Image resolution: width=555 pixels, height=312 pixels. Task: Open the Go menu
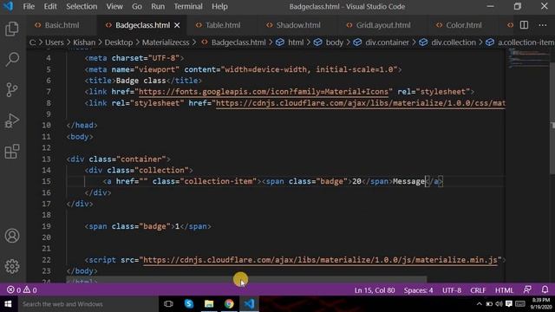point(137,6)
